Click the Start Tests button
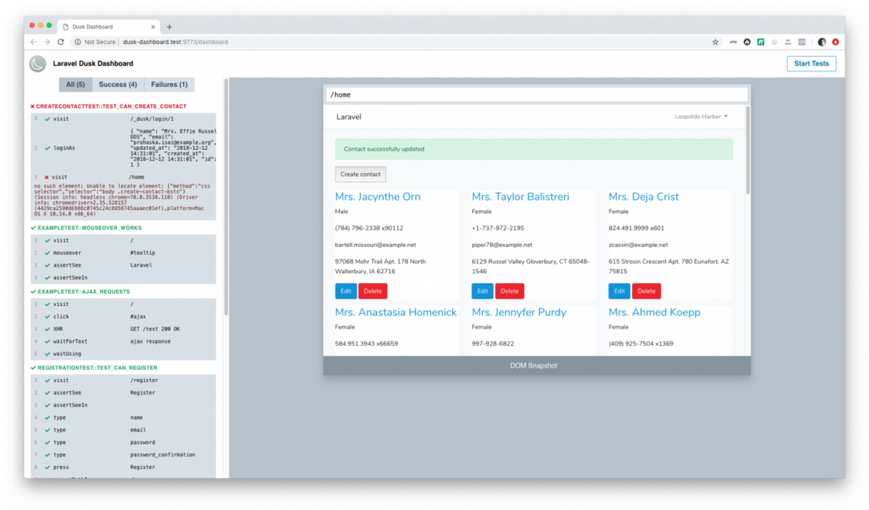The image size is (869, 510). (811, 64)
